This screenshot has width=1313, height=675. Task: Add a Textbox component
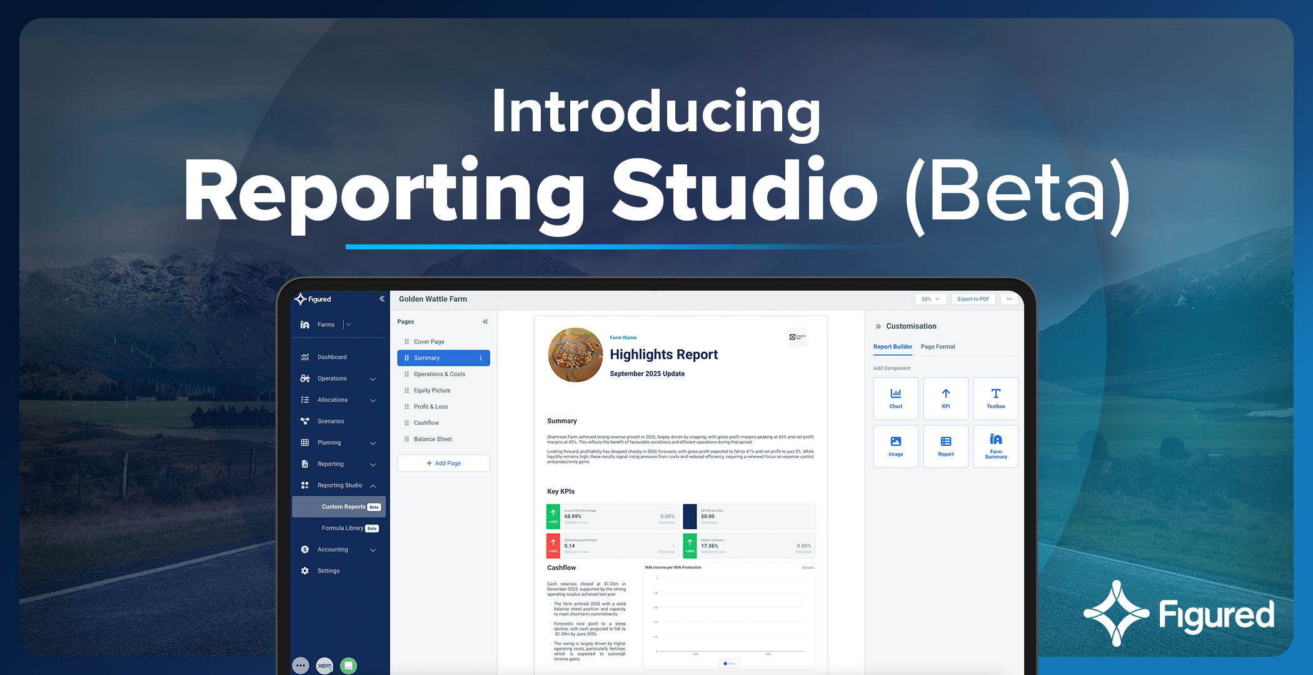point(996,398)
